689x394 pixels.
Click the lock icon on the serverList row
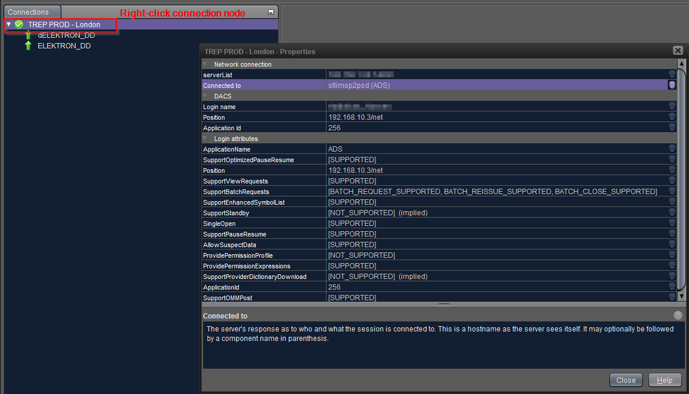coord(672,74)
